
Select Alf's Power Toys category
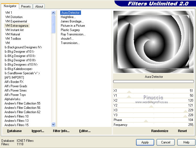[15, 95]
